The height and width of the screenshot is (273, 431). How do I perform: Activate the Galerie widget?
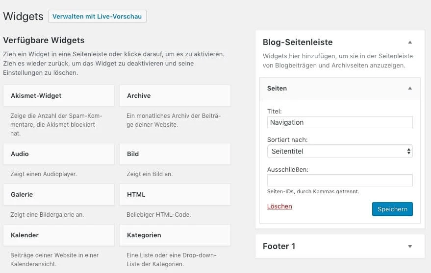[x=58, y=194]
